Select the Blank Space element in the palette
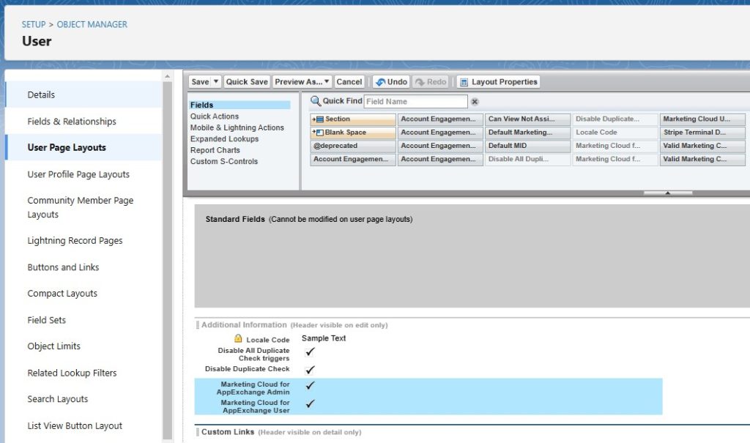The height and width of the screenshot is (443, 750). pyautogui.click(x=353, y=133)
